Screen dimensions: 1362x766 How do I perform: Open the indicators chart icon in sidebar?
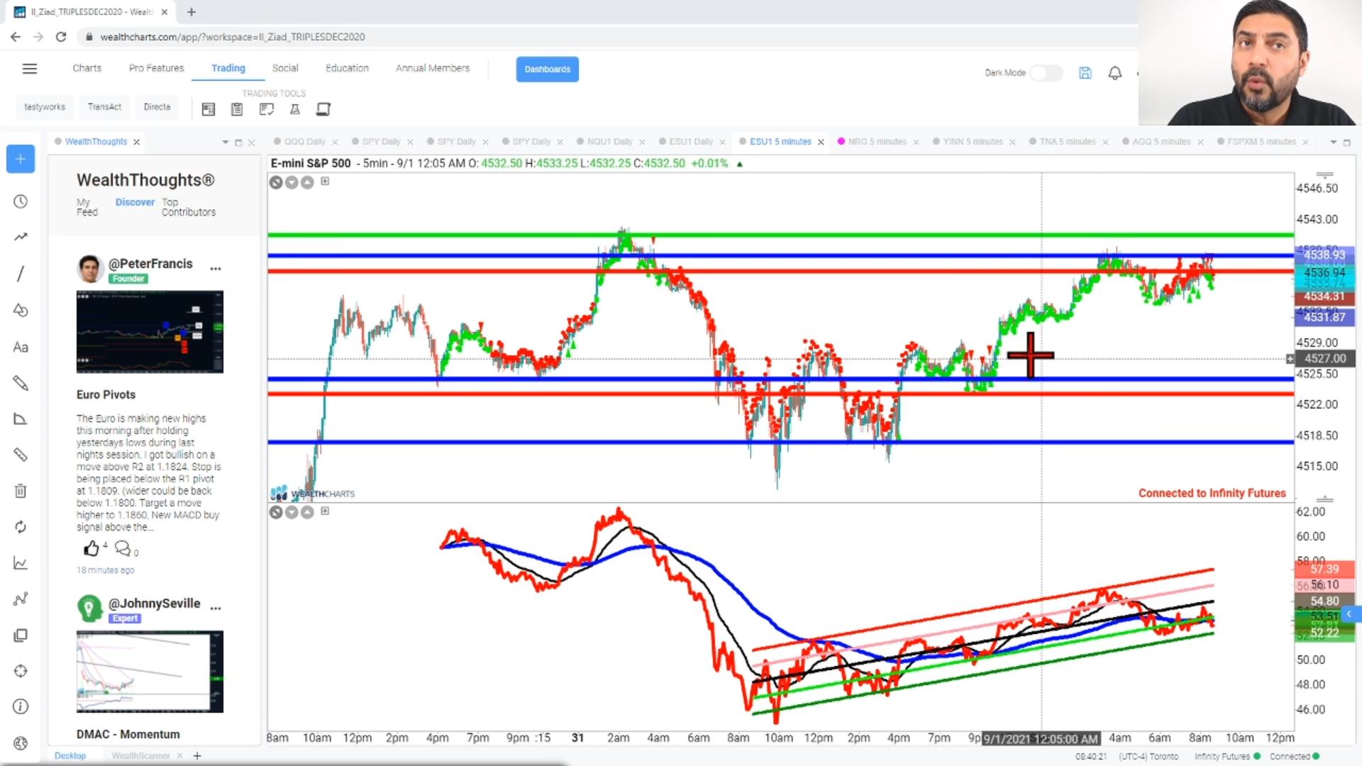pos(21,563)
